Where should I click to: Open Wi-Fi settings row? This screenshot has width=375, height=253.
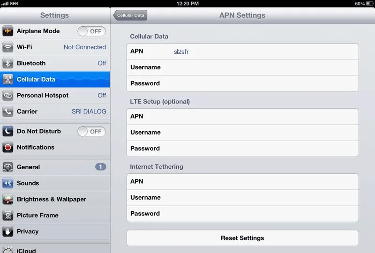pos(55,47)
